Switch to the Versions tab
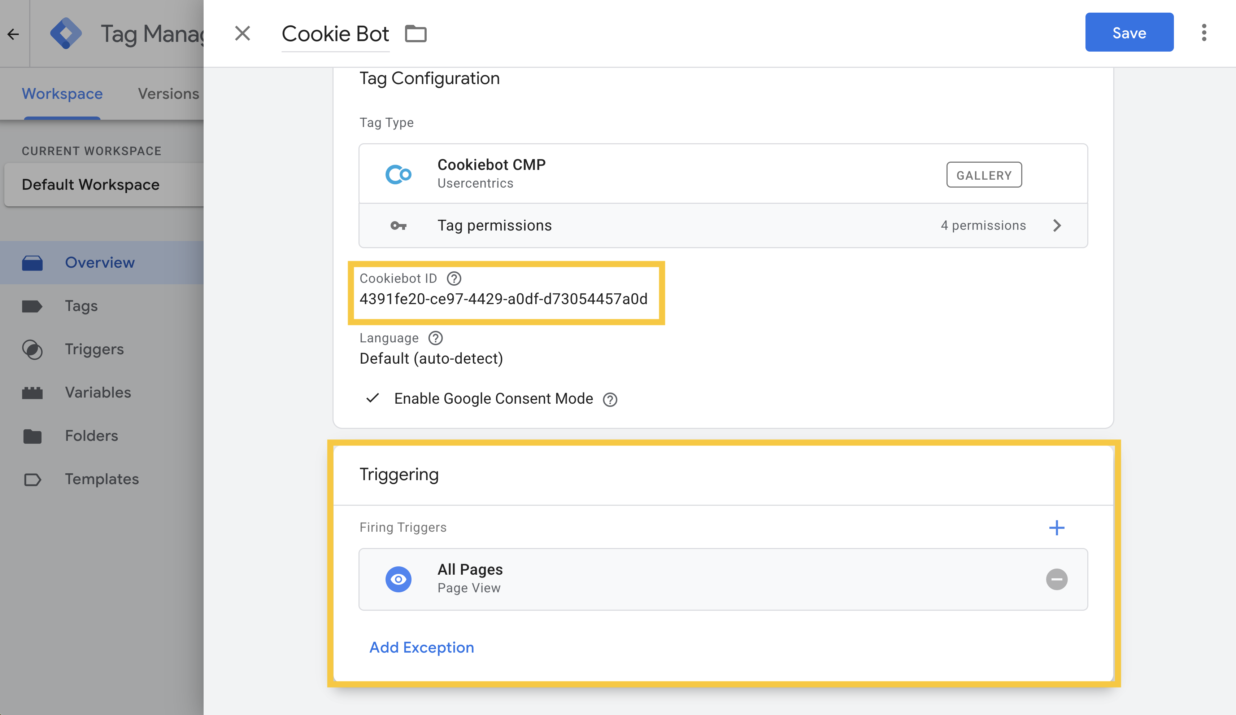The width and height of the screenshot is (1236, 715). (168, 93)
